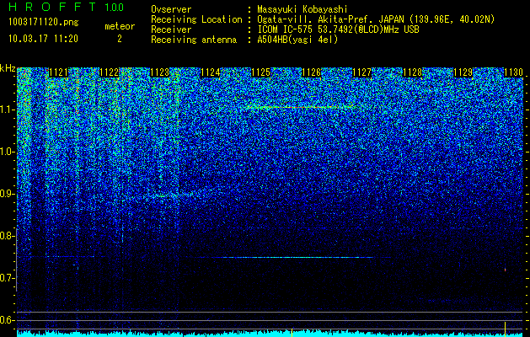Click the file name 1003171120.png
530x337 pixels.
(43, 23)
